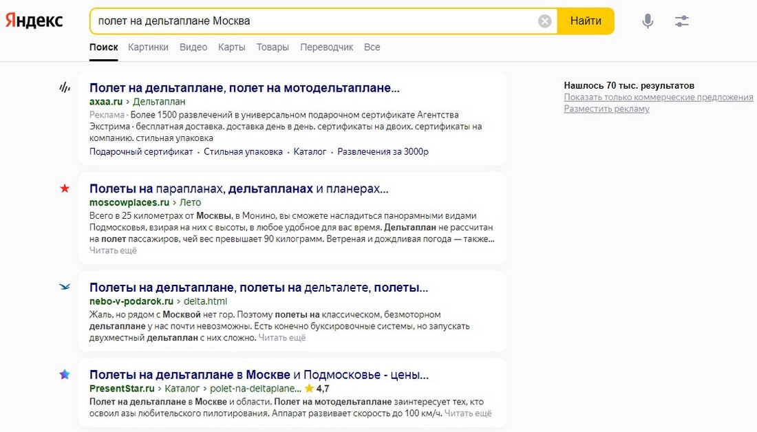Click the Каталог breadcrumb under PresentStar.ru
This screenshot has height=432, width=757.
pos(182,389)
